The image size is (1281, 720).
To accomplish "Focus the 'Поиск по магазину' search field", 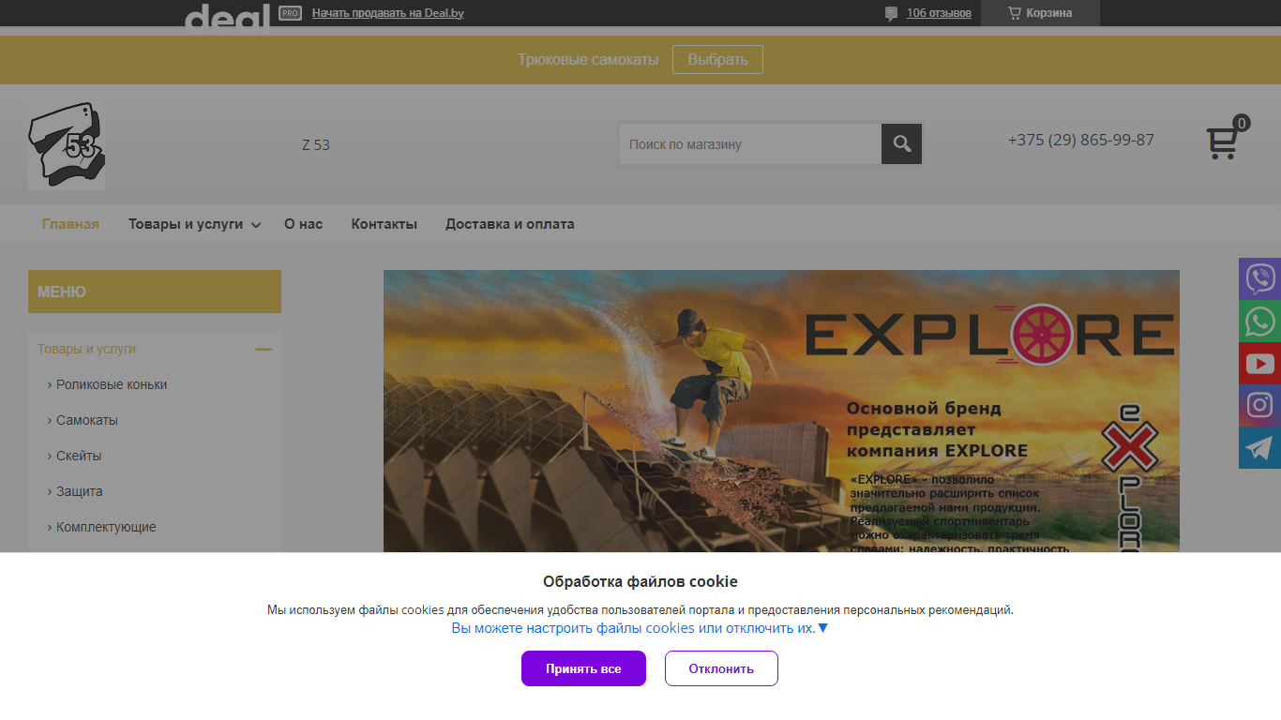I will (750, 144).
